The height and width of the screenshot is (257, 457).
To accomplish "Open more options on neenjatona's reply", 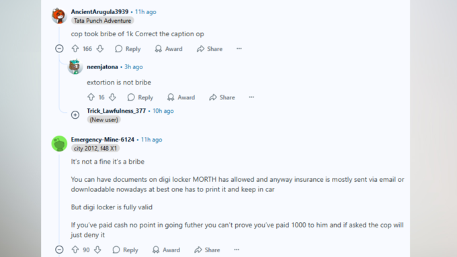I will [251, 97].
